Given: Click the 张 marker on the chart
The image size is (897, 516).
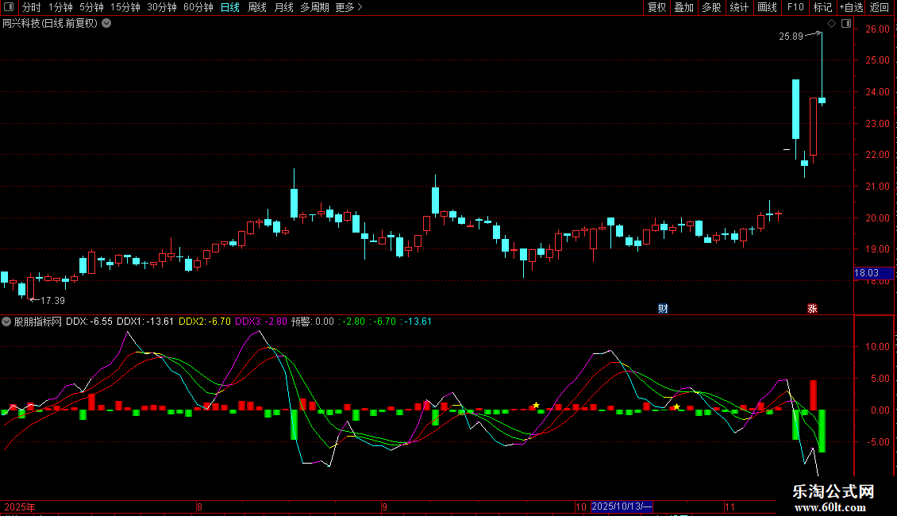Looking at the screenshot, I should 812,309.
